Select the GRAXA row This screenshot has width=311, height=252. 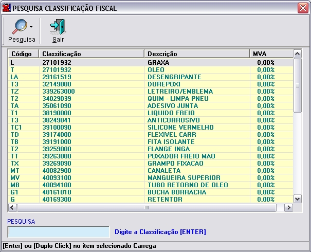151,63
